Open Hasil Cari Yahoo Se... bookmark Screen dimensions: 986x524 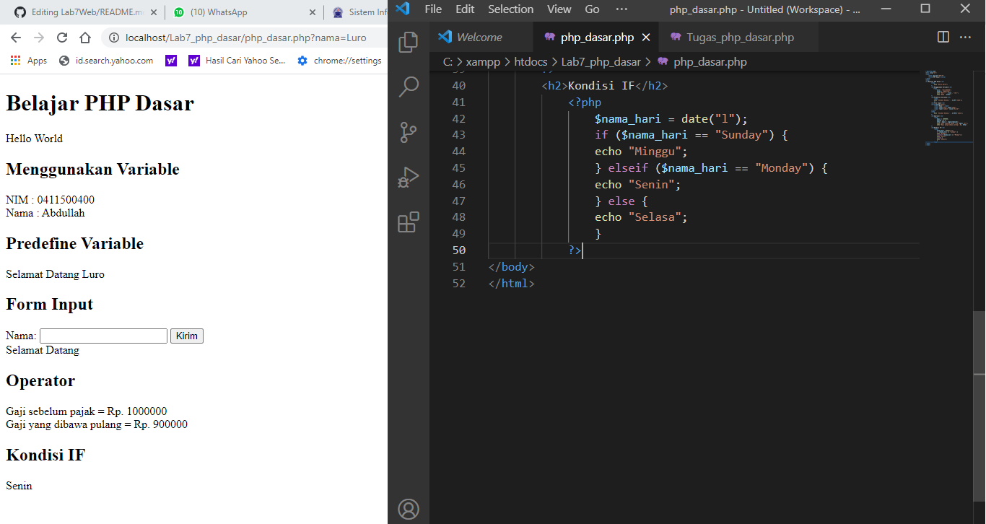(x=237, y=61)
